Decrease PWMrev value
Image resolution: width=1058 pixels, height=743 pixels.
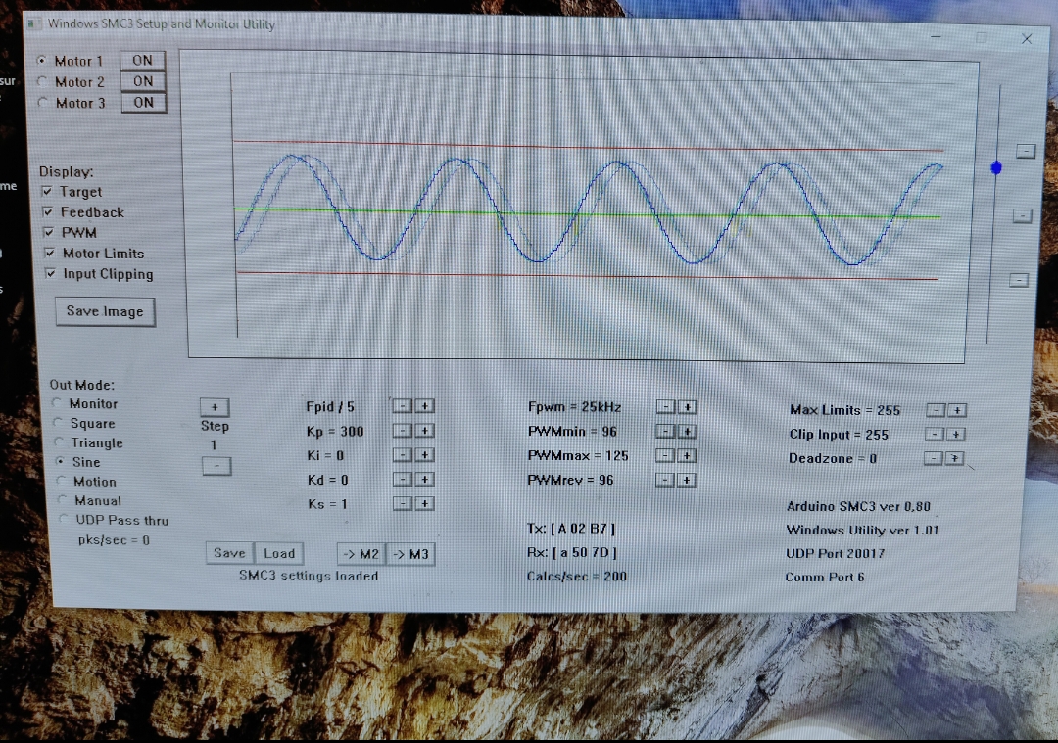(x=665, y=480)
